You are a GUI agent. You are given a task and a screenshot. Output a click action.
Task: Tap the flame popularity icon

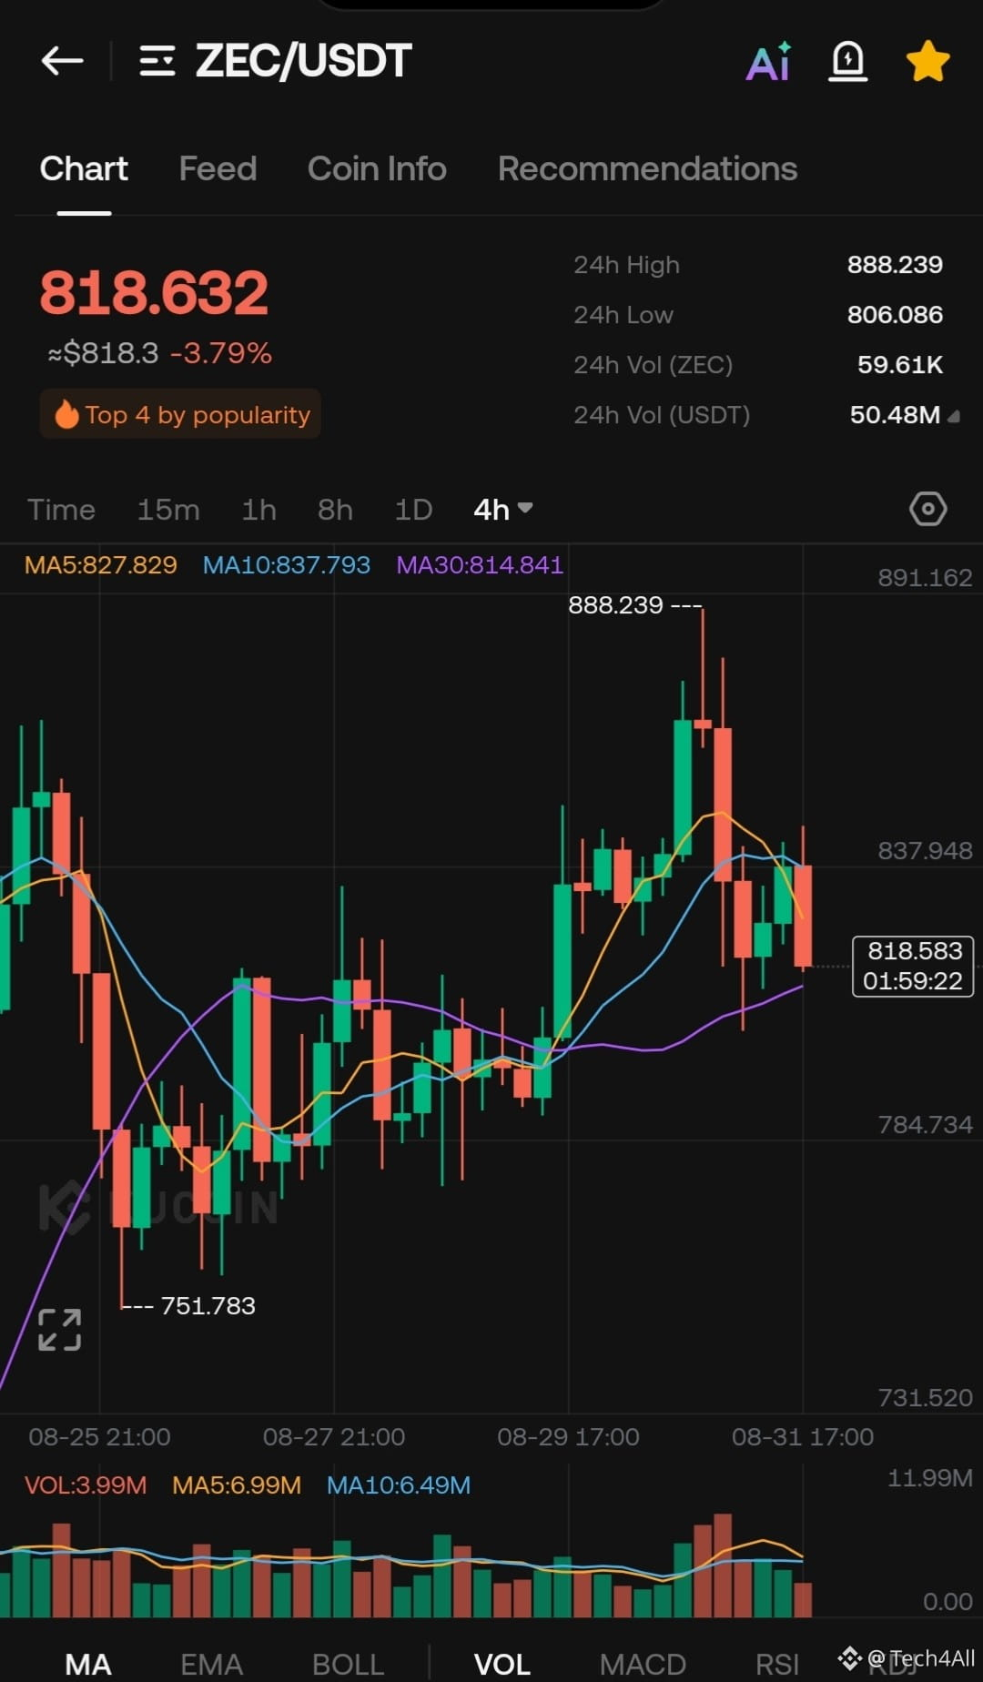pos(66,414)
